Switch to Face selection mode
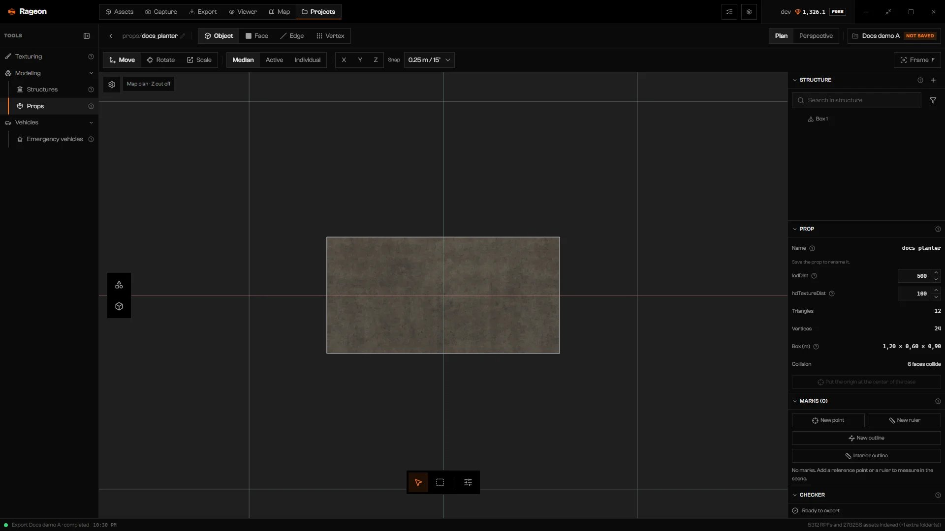Viewport: 945px width, 531px height. point(256,36)
